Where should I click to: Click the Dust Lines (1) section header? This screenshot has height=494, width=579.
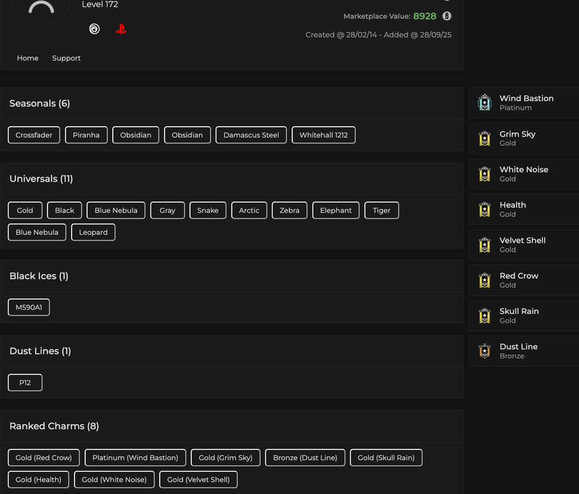point(40,351)
